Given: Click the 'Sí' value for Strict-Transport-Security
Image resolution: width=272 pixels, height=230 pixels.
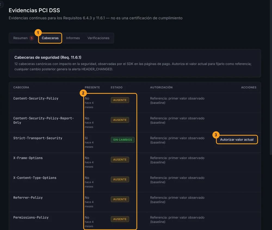Looking at the screenshot, I should (86, 138).
